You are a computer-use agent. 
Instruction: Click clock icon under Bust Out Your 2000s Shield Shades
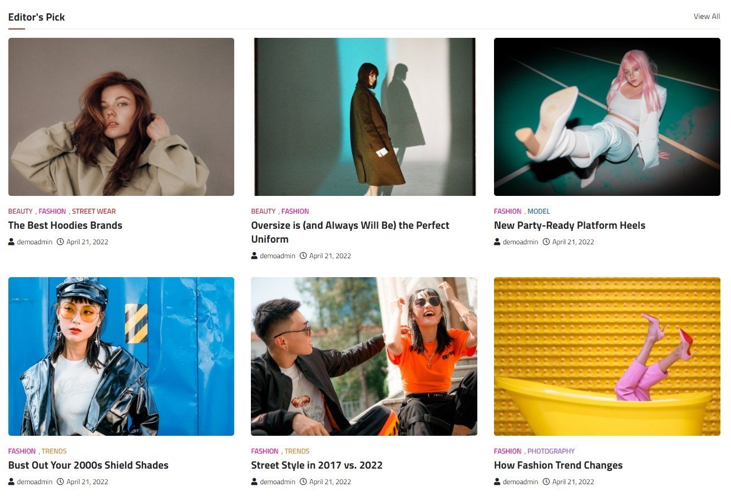click(61, 482)
